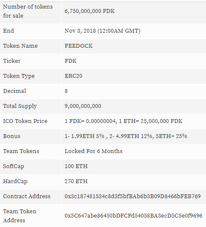
Task: Click the 270 ETH HardCap value
Action: (x=76, y=181)
